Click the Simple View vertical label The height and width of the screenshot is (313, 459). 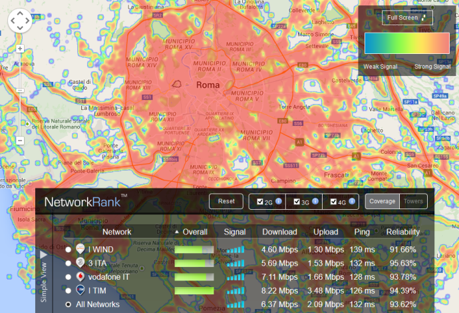point(44,282)
